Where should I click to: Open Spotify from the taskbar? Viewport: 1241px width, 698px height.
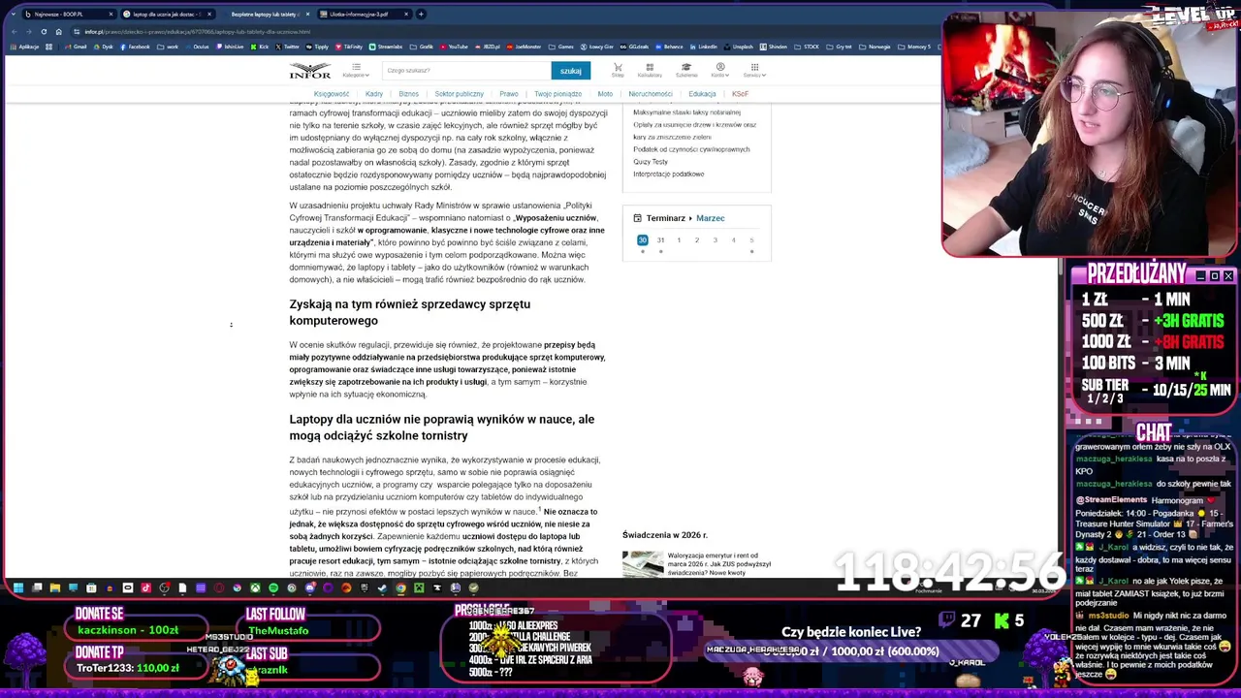[x=273, y=587]
